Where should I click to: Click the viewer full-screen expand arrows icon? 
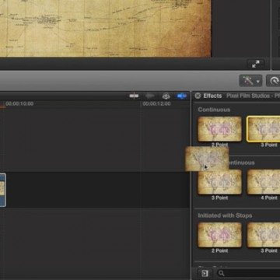(x=256, y=64)
